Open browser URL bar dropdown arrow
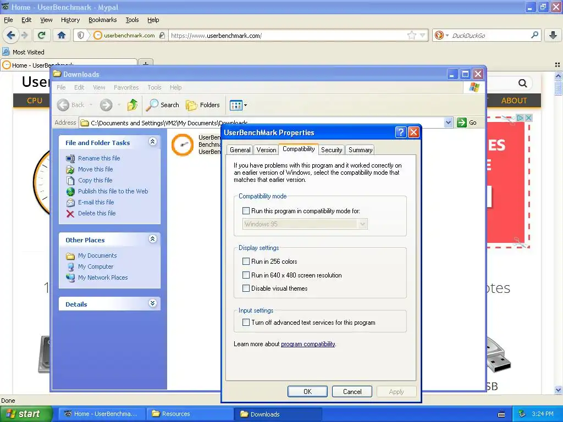The width and height of the screenshot is (563, 422). (423, 35)
